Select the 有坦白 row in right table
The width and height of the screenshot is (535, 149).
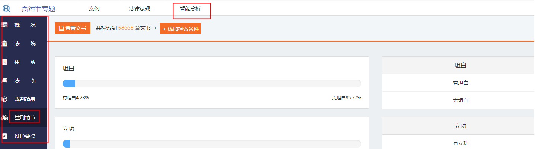coord(460,83)
